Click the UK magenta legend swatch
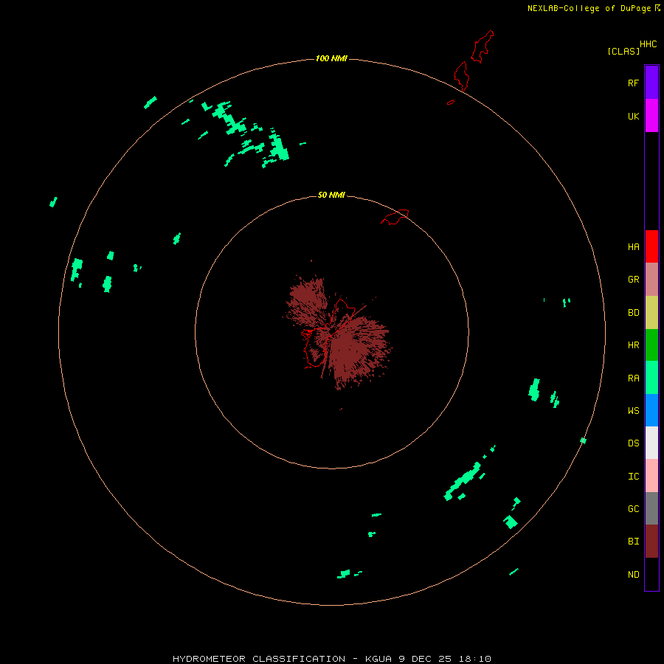The width and height of the screenshot is (664, 664). [651, 116]
